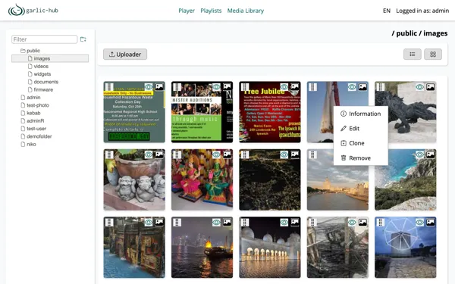Open the demofolder folder in the tree
The width and height of the screenshot is (455, 284).
[36, 136]
